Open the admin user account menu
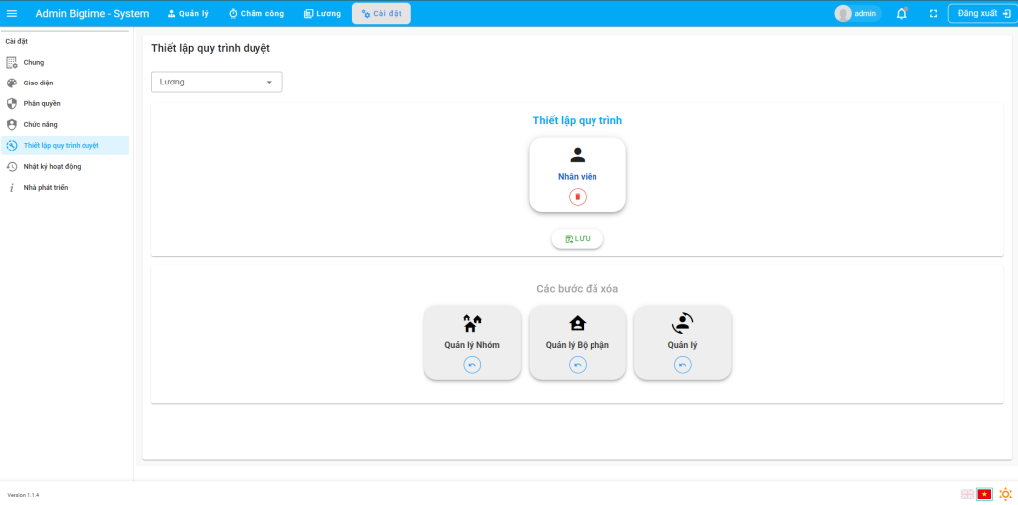1018x505 pixels. [857, 13]
